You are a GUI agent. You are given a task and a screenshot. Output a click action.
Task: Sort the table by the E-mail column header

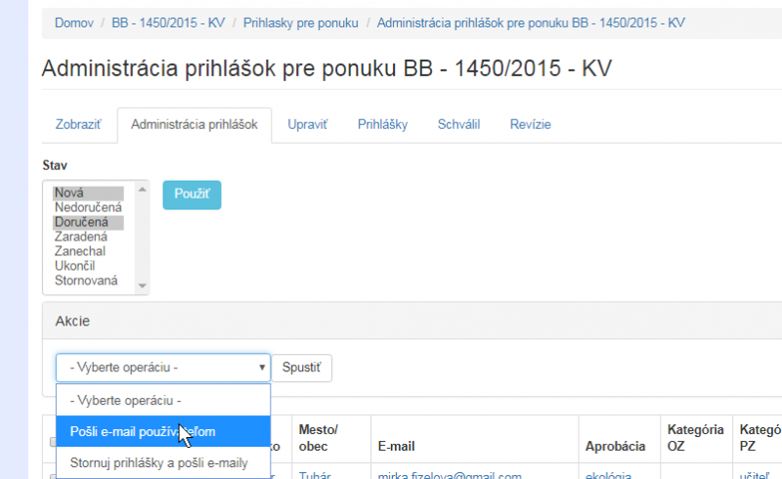397,446
